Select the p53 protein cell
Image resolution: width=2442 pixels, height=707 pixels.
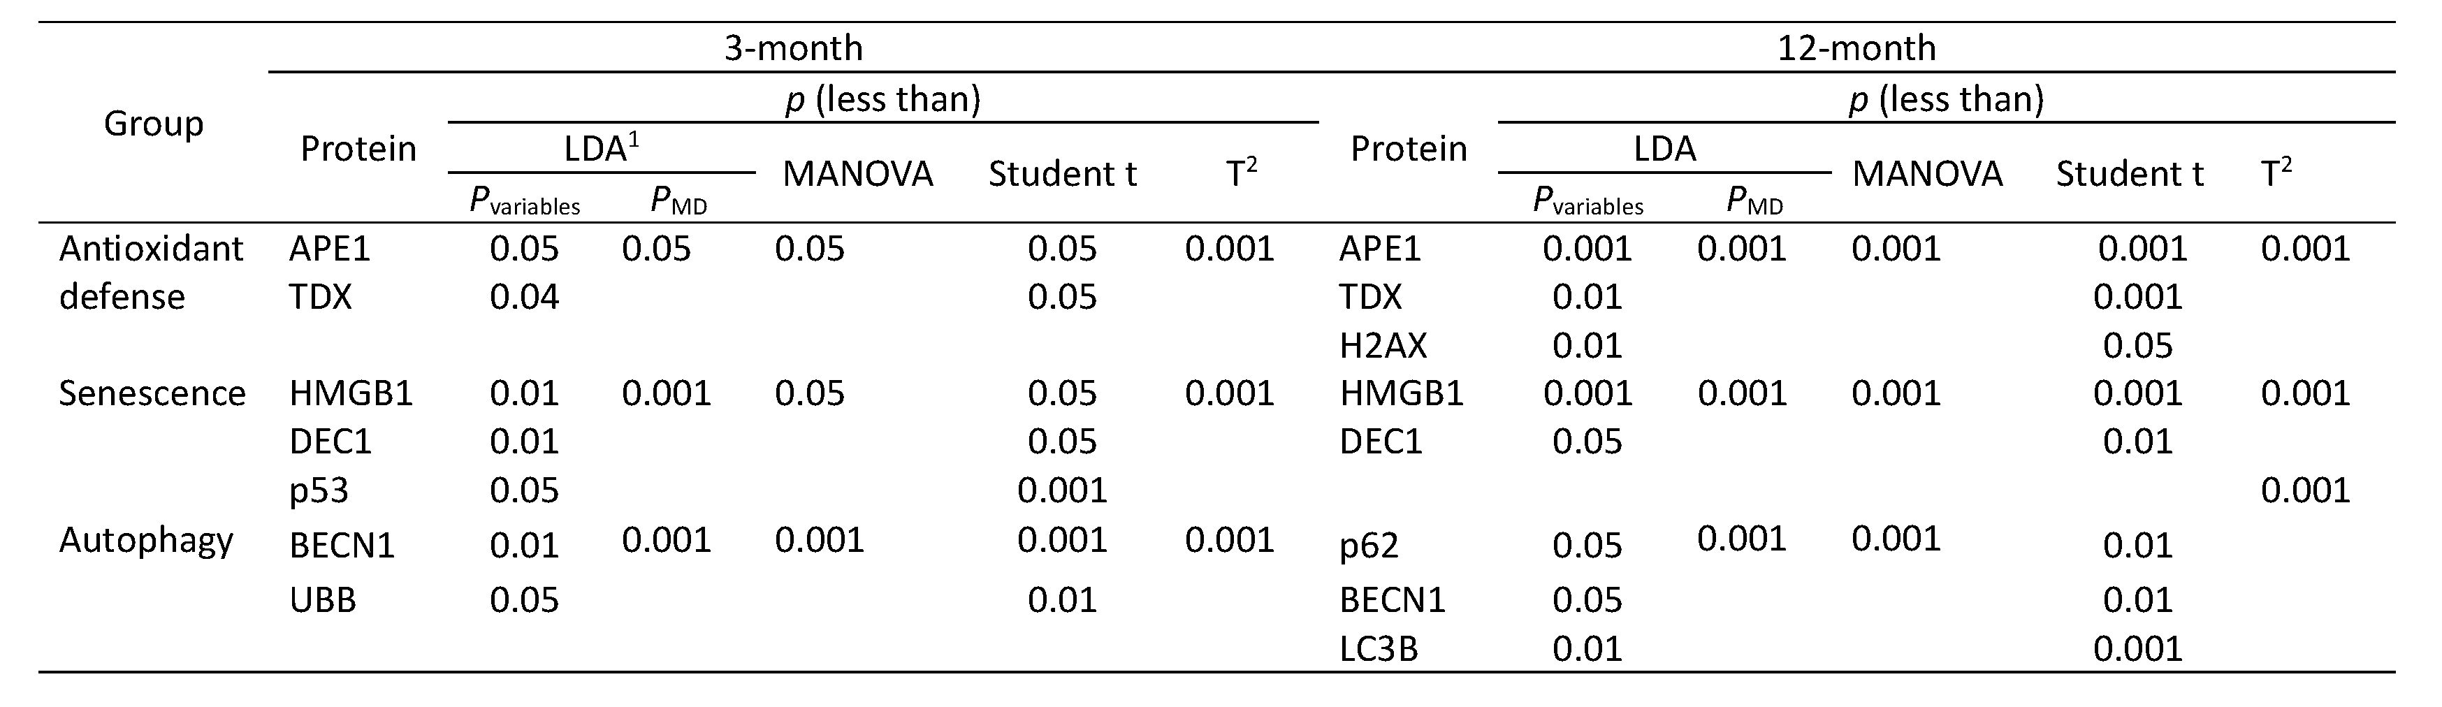[319, 490]
